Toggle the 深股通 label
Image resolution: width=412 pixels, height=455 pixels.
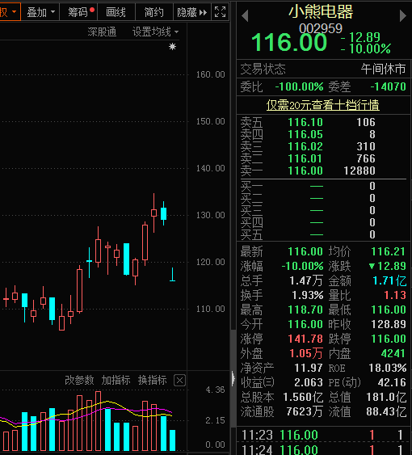pyautogui.click(x=102, y=32)
